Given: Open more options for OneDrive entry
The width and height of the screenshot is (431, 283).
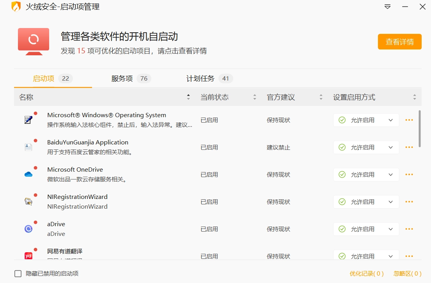Looking at the screenshot, I should 409,174.
